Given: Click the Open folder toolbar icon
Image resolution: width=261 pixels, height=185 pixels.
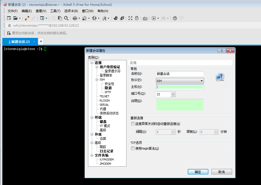Looking at the screenshot, I should (15, 18).
